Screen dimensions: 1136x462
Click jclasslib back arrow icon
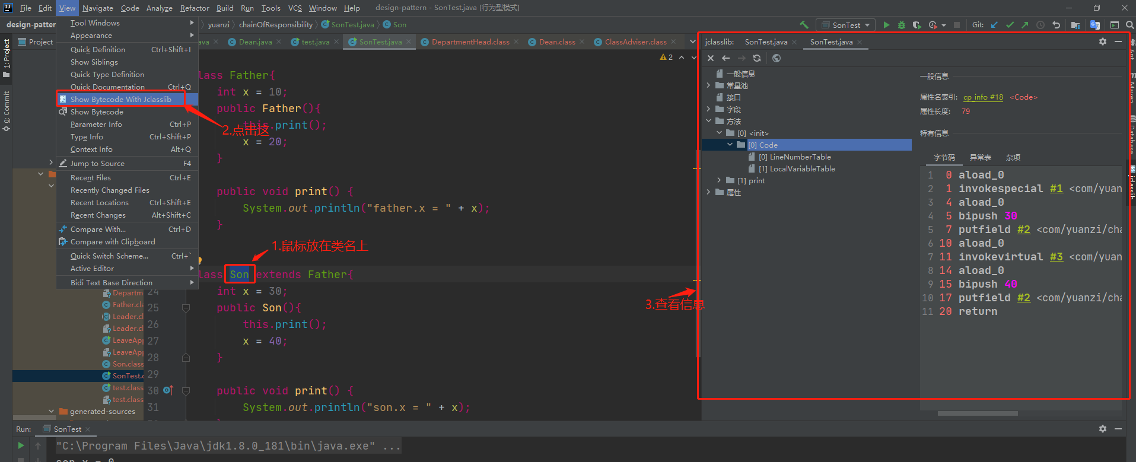pos(725,58)
